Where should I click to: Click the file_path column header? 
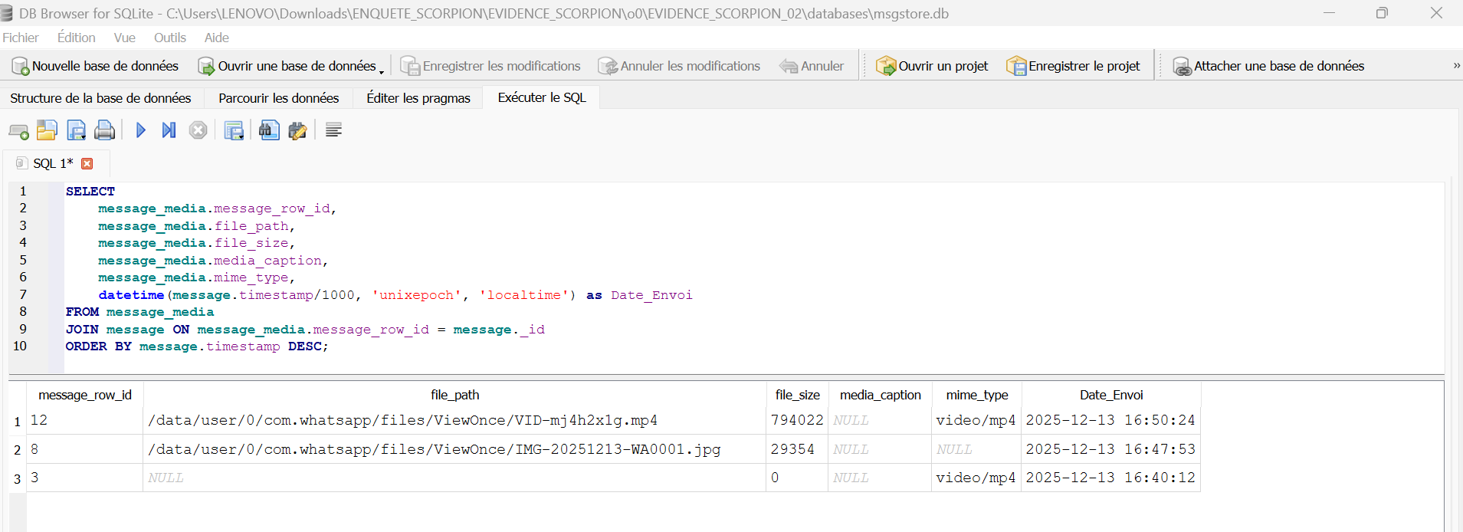[x=454, y=395]
